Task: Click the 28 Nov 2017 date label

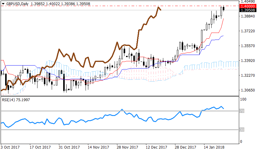Action: coord(127,147)
